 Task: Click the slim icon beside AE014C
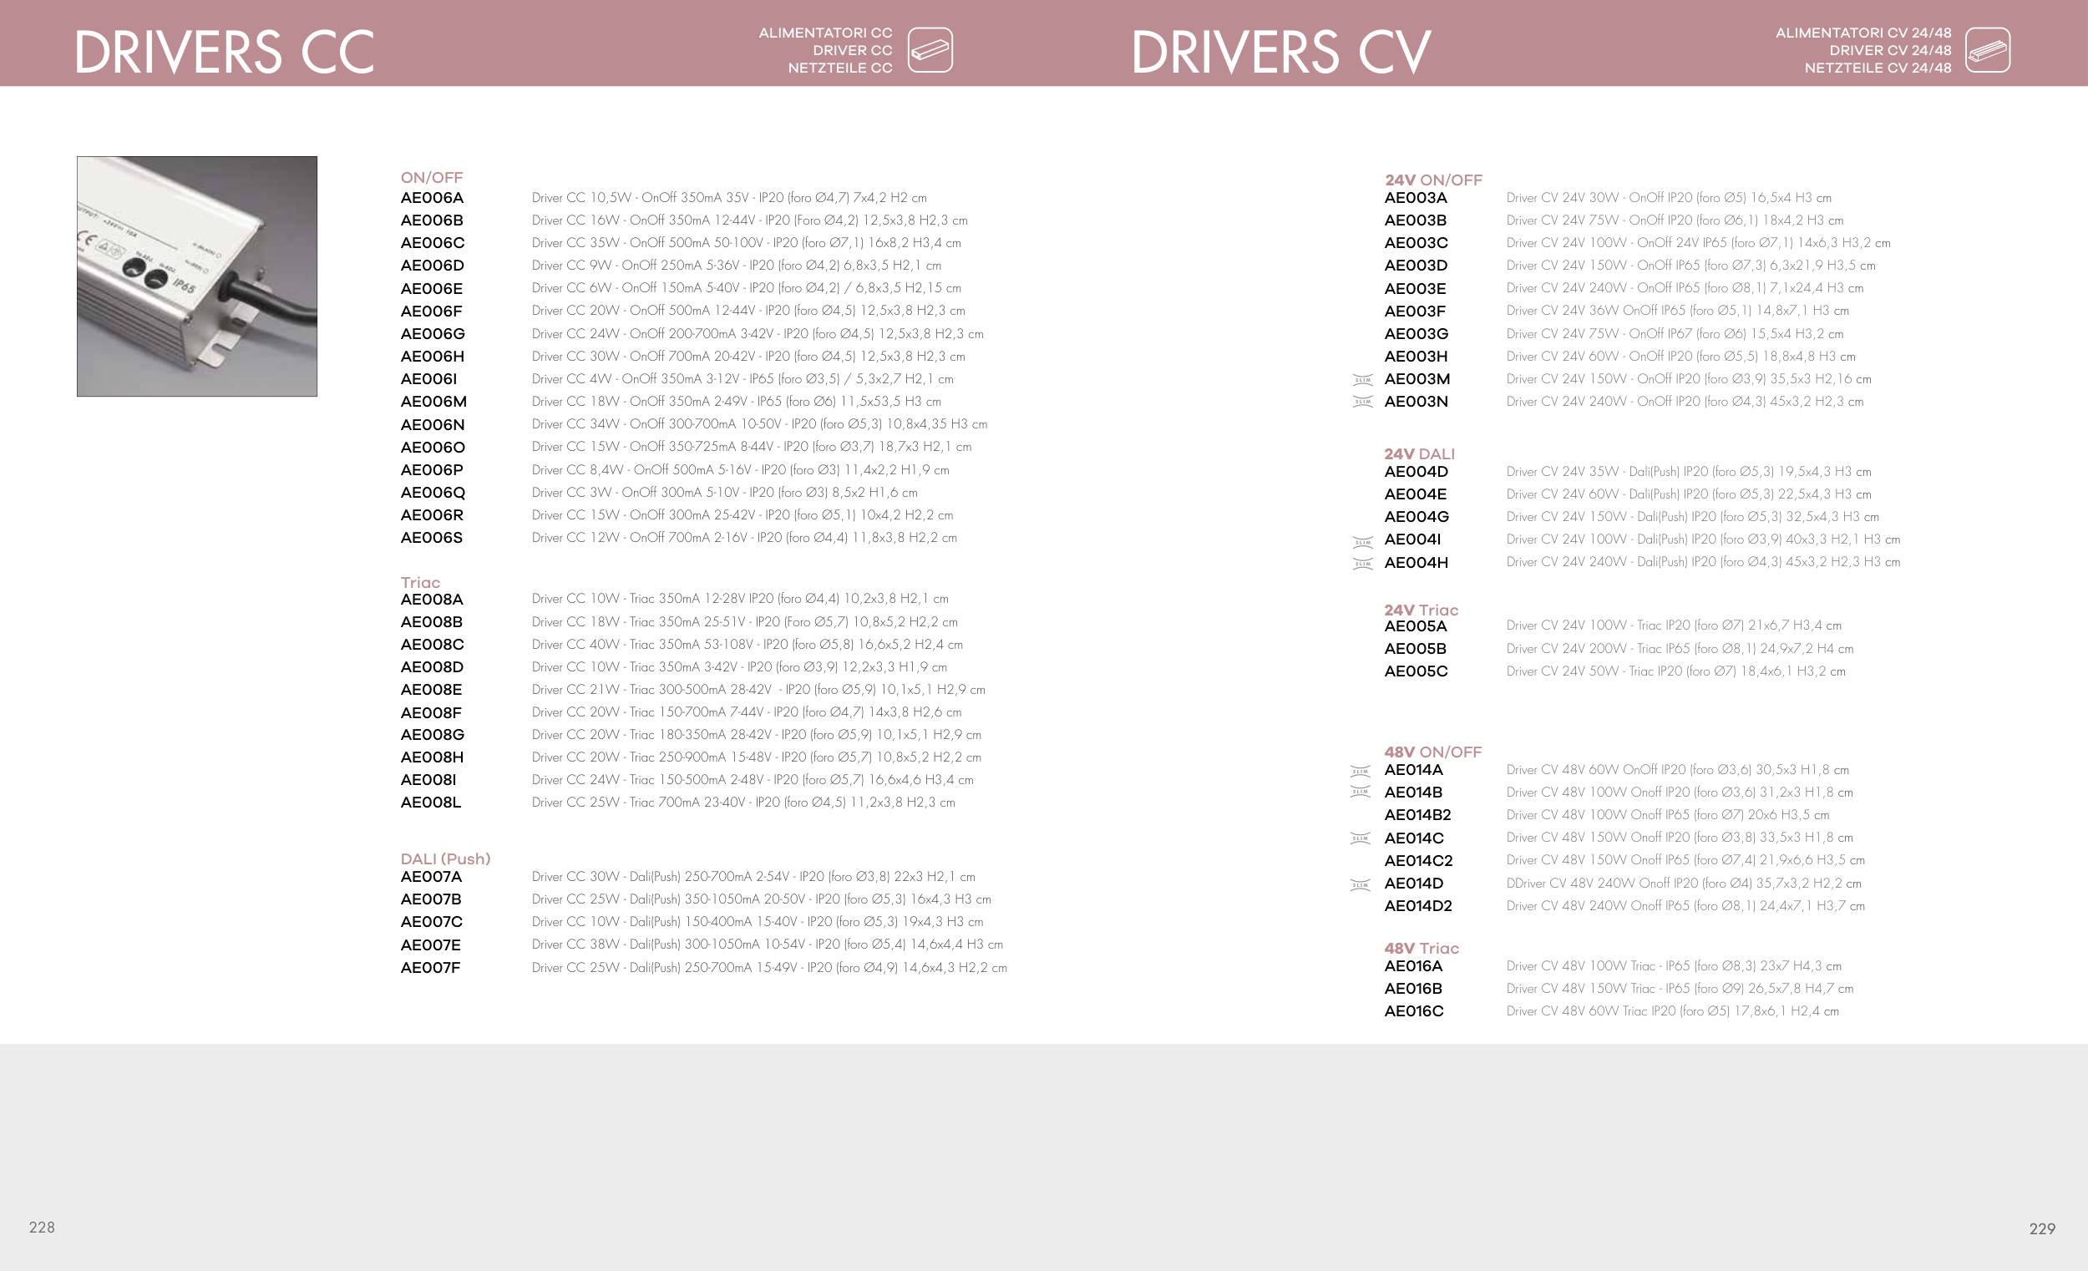point(1360,838)
